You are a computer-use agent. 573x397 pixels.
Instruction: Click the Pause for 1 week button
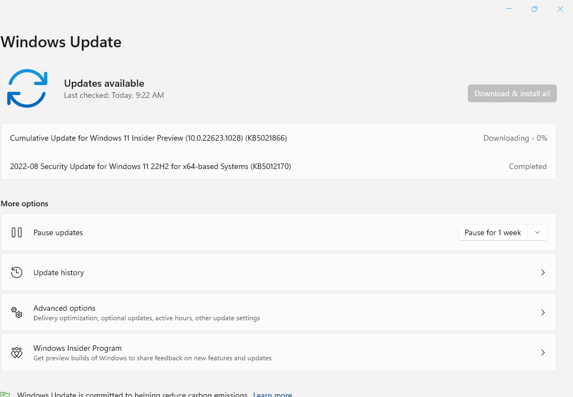tap(492, 232)
